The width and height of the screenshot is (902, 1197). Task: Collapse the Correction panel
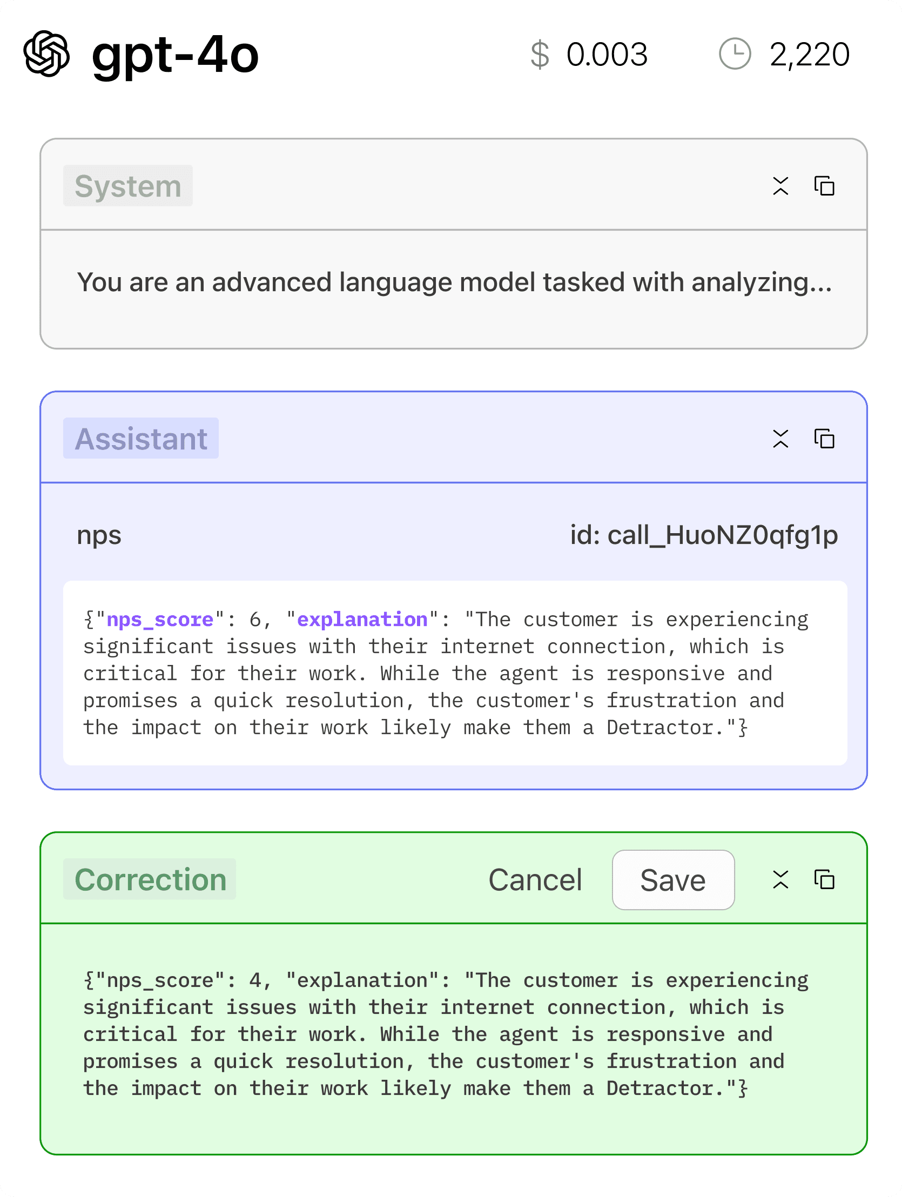pos(780,879)
